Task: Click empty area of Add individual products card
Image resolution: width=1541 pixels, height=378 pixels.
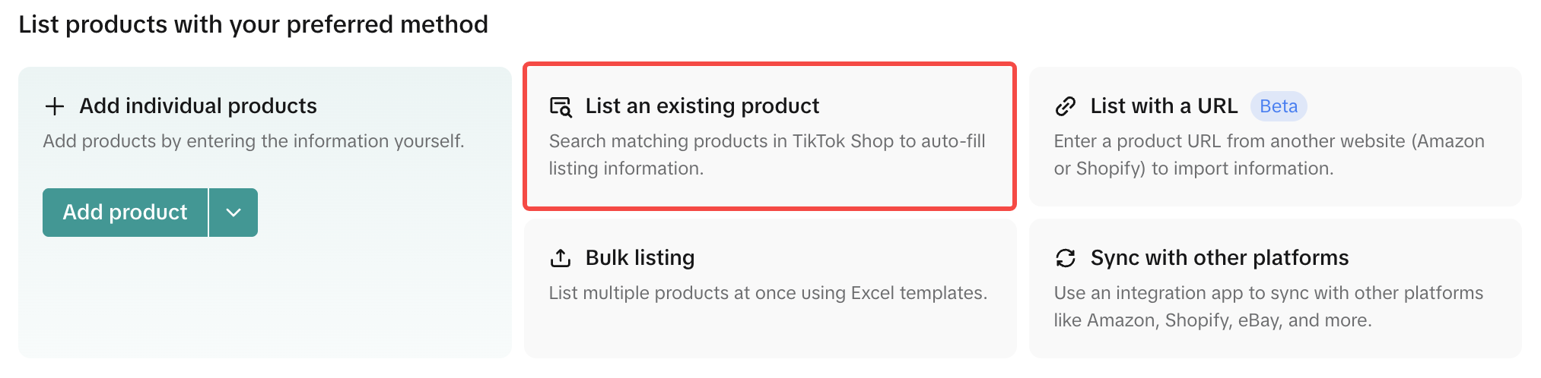Action: coord(265,304)
